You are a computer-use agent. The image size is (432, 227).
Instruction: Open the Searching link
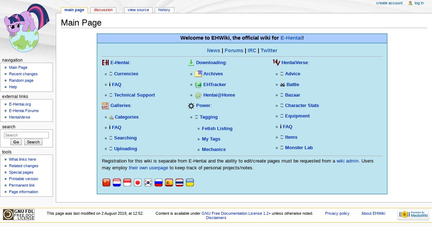[x=125, y=138]
